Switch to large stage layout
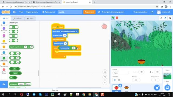The height and width of the screenshot is (97, 173). pos(165,18)
